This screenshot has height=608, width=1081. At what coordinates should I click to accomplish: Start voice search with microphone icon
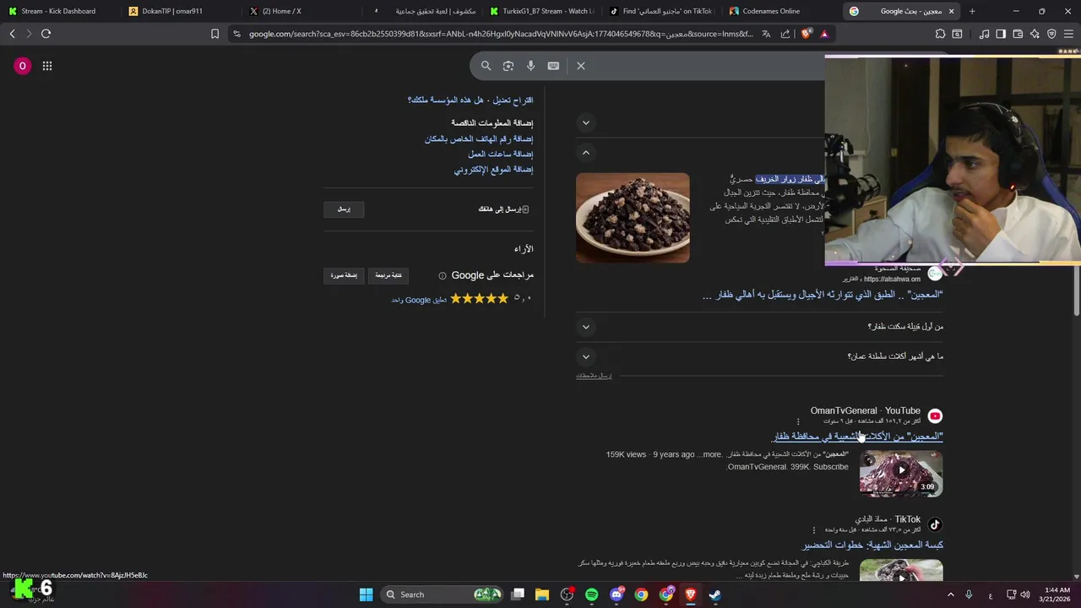[530, 66]
